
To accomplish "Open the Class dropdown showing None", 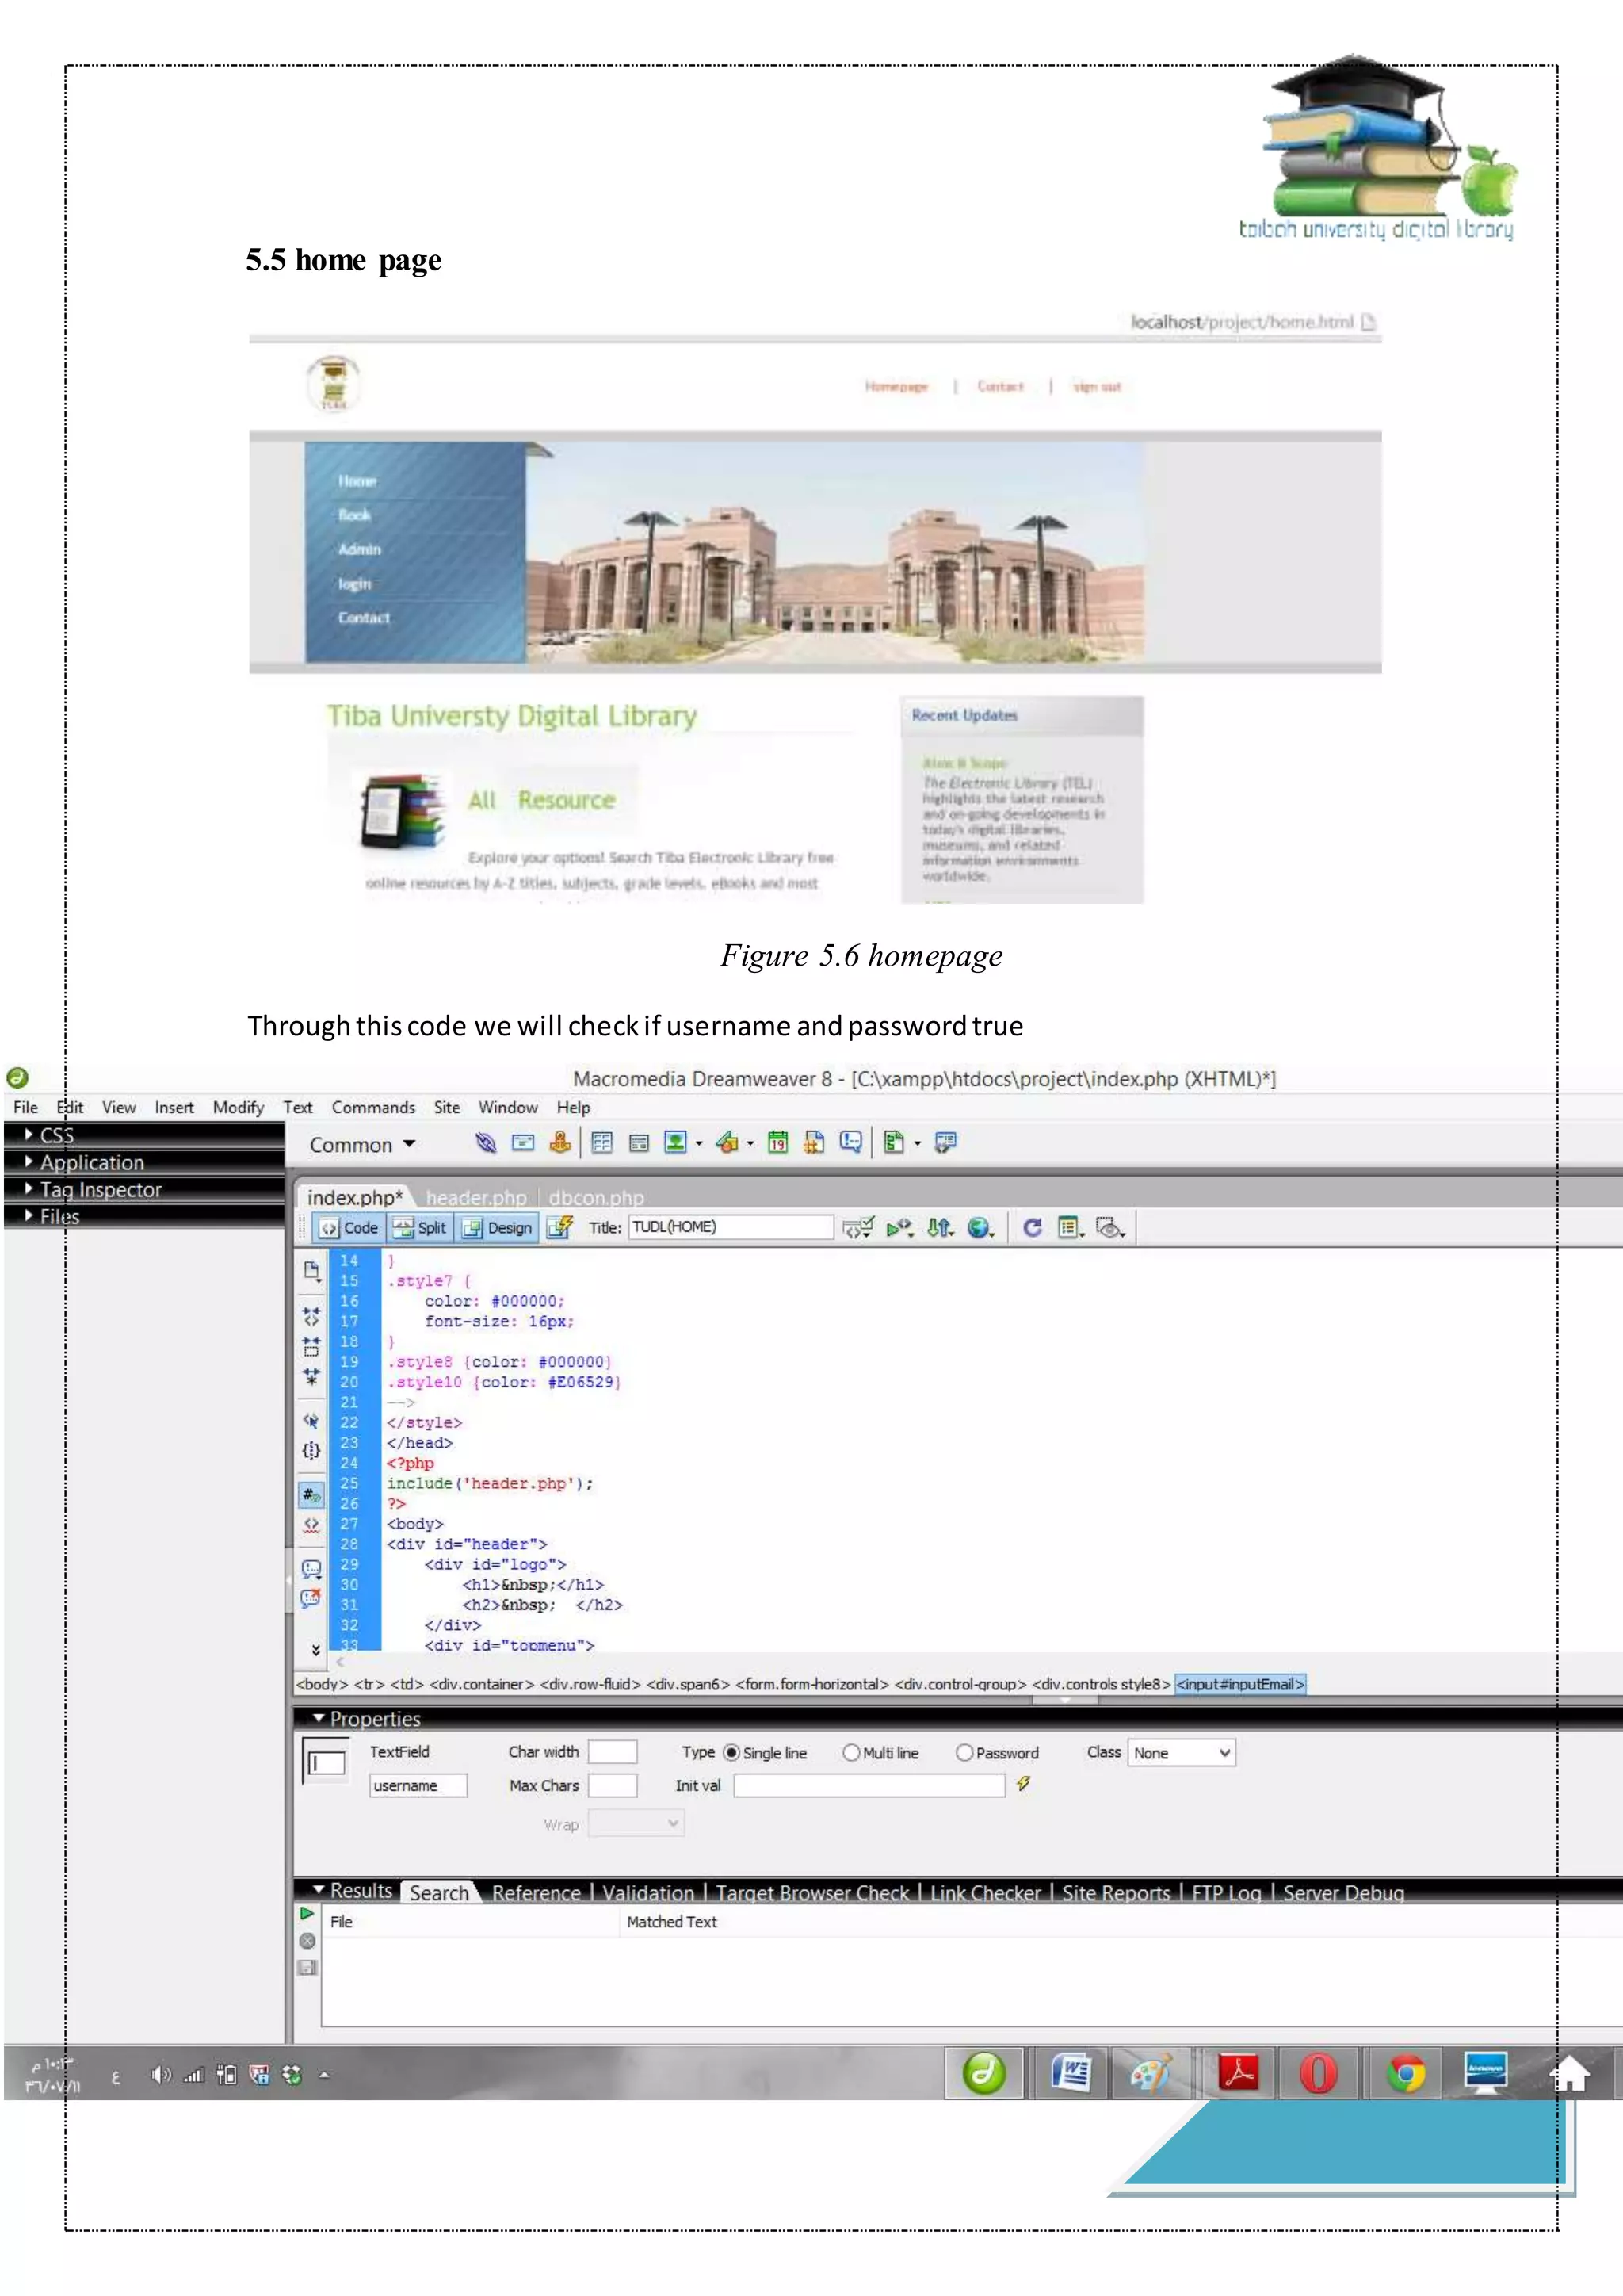I will [x=1182, y=1753].
